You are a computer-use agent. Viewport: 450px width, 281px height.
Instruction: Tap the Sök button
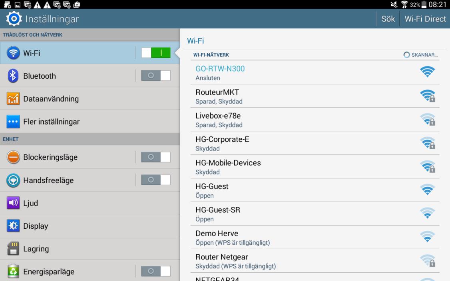(x=388, y=19)
